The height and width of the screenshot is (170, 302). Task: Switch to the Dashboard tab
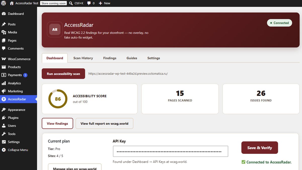55,58
